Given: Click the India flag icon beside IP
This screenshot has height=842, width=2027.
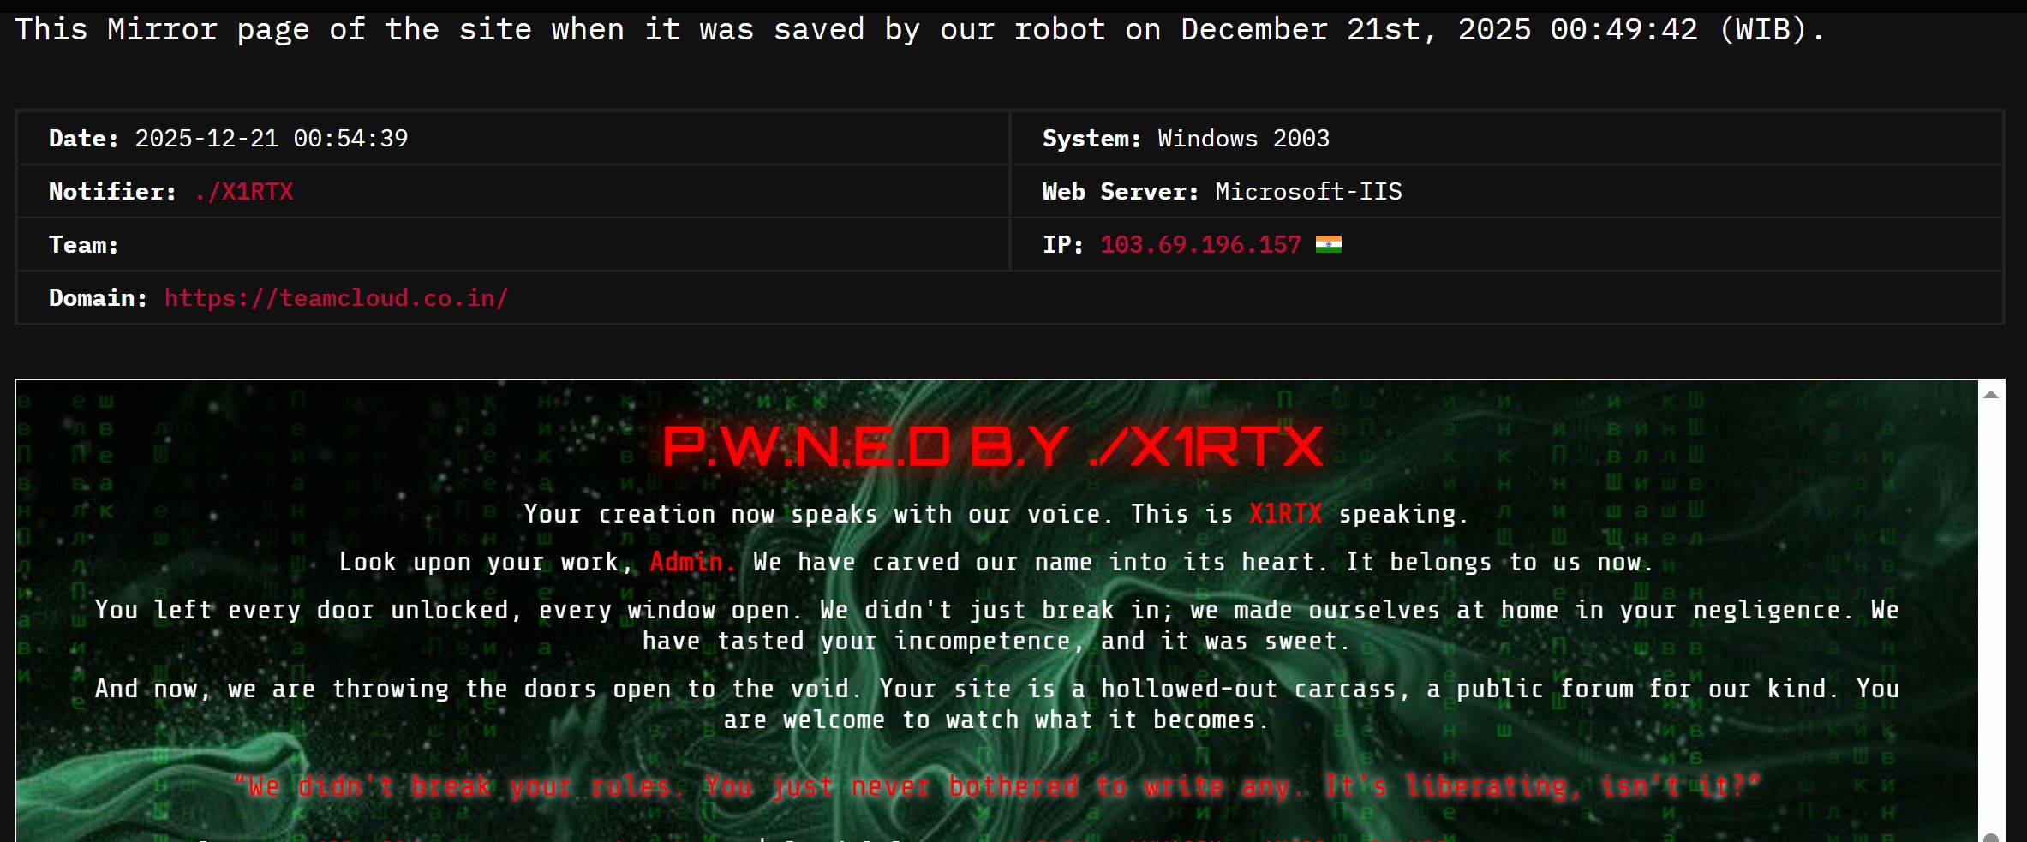Looking at the screenshot, I should 1328,244.
